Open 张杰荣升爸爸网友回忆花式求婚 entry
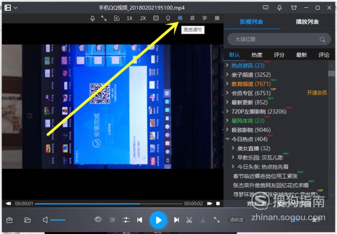Screen dimensions: 337x234 pos(271,185)
